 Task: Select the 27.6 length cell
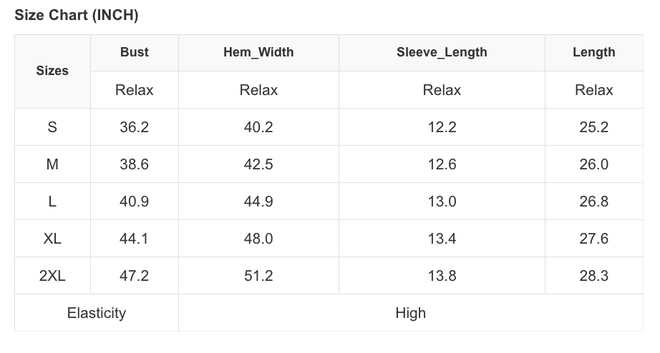[593, 239]
